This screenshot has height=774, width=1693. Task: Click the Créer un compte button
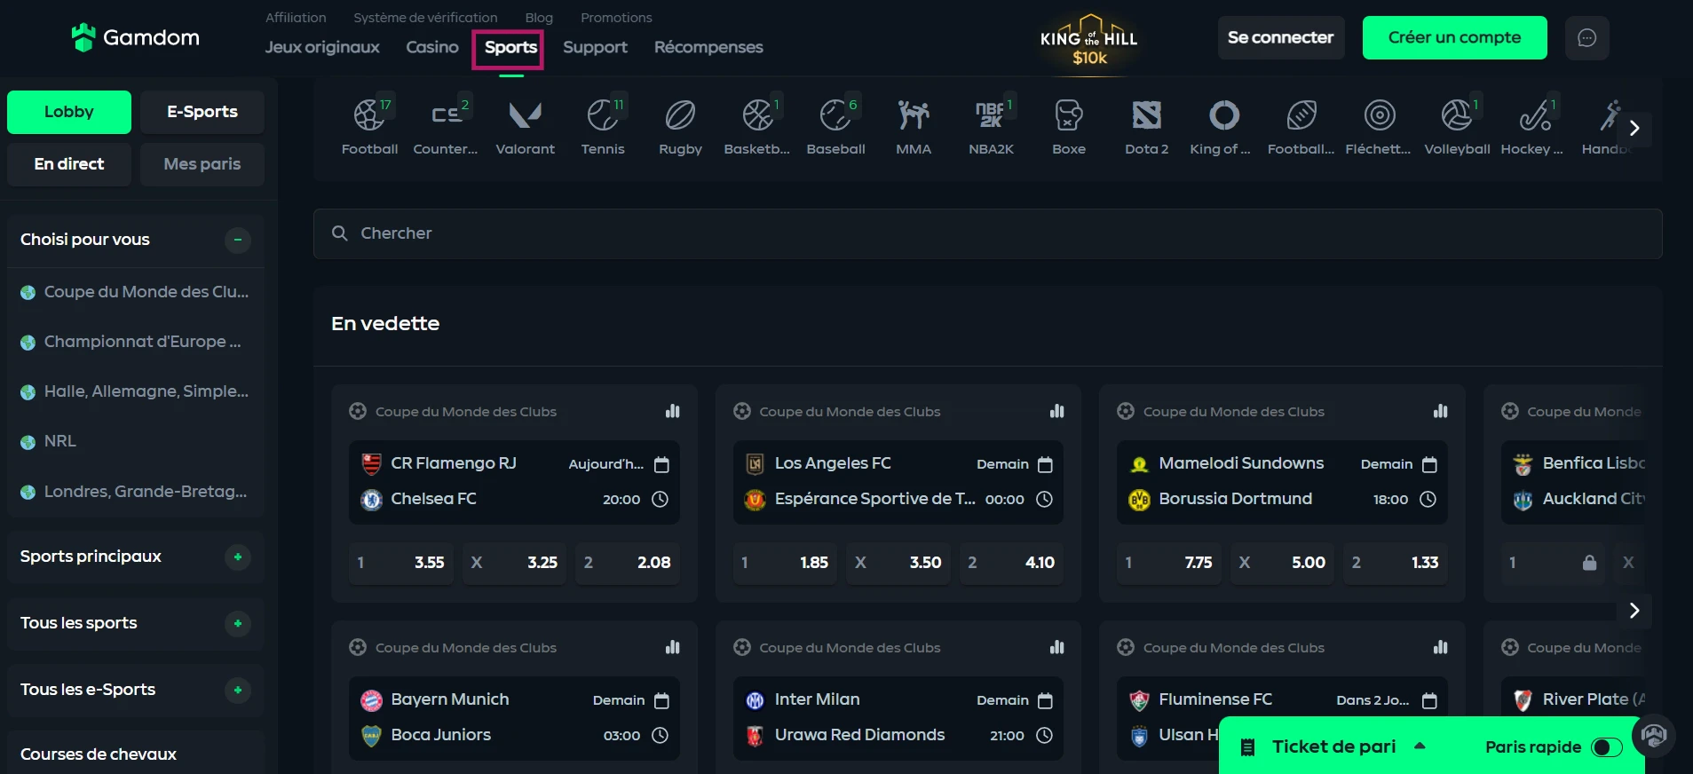click(x=1454, y=38)
